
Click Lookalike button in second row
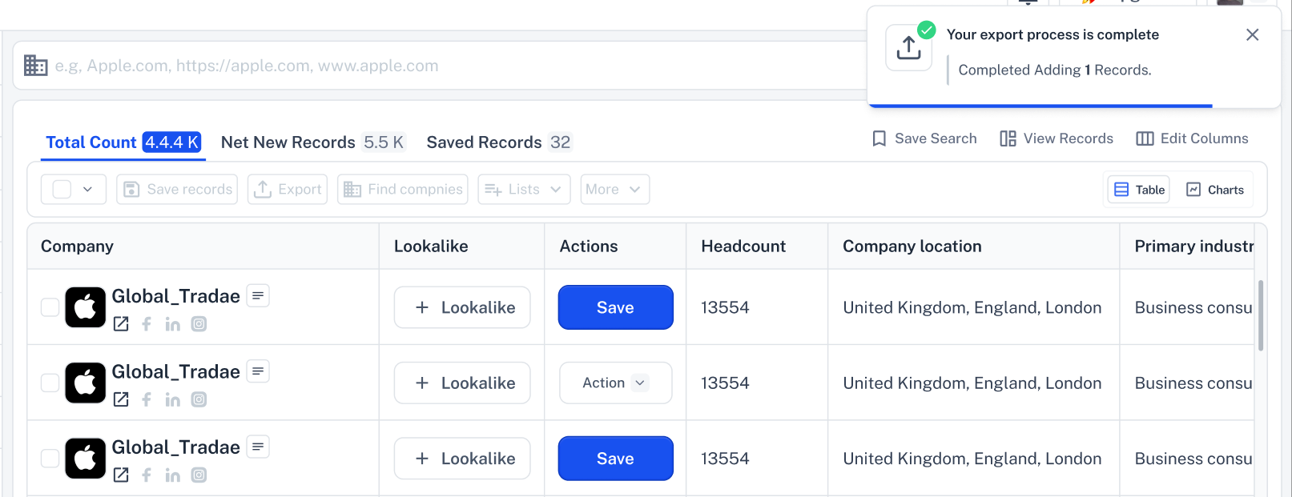pyautogui.click(x=462, y=383)
